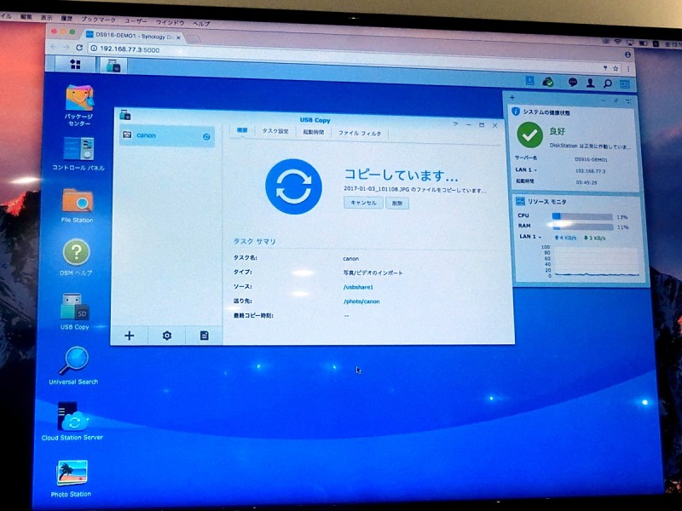Open Photo Station desktop icon

(x=71, y=479)
